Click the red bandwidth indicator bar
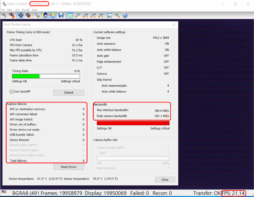 pyautogui.click(x=133, y=123)
